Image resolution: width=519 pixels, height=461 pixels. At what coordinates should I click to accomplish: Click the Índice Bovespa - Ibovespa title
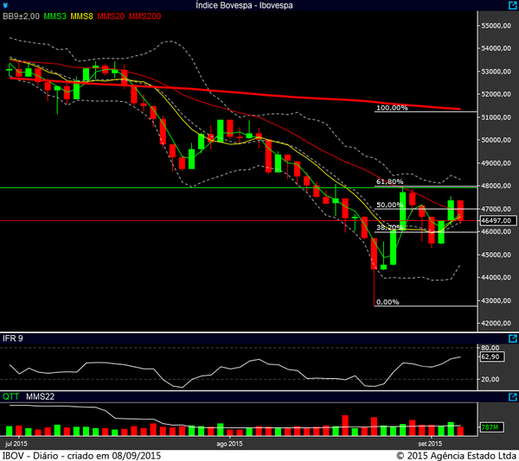[244, 5]
